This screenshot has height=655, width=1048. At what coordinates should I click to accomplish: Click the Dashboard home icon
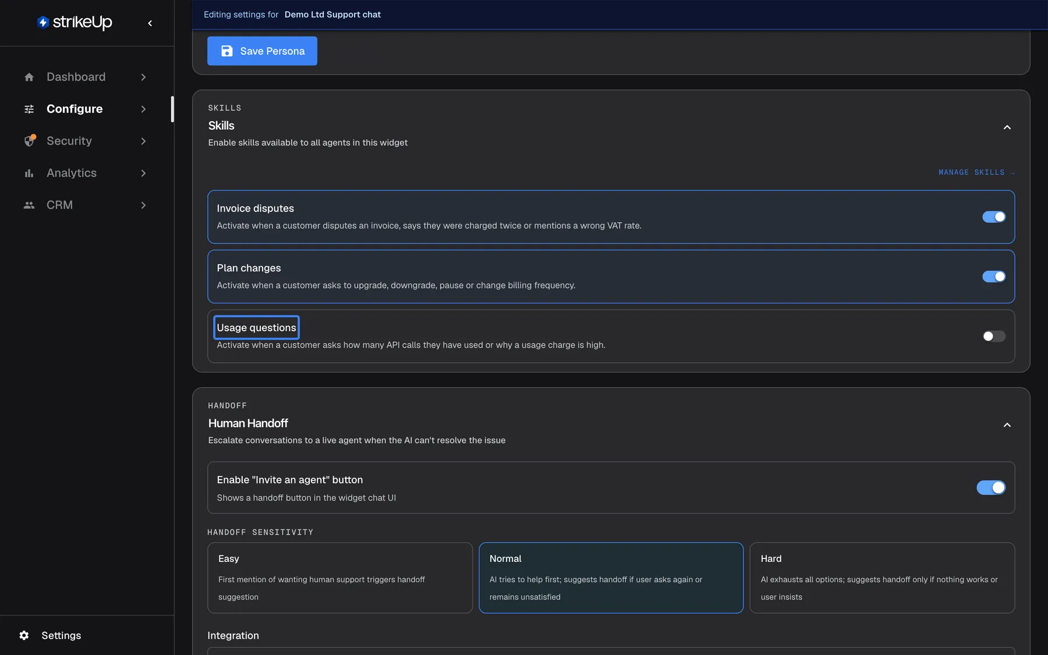click(29, 77)
